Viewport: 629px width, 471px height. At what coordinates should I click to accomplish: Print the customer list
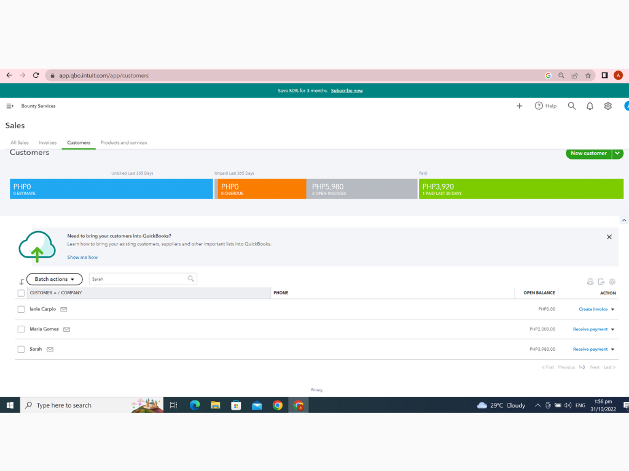click(x=590, y=282)
